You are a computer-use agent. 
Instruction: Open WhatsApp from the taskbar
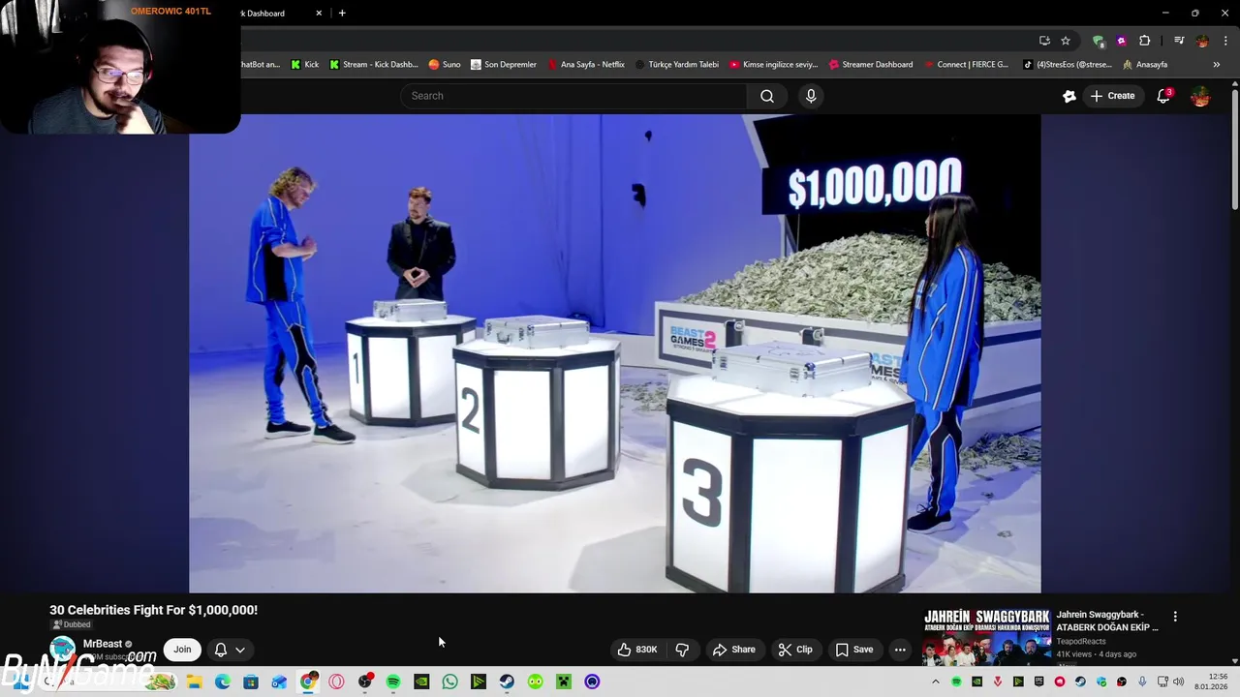click(449, 682)
